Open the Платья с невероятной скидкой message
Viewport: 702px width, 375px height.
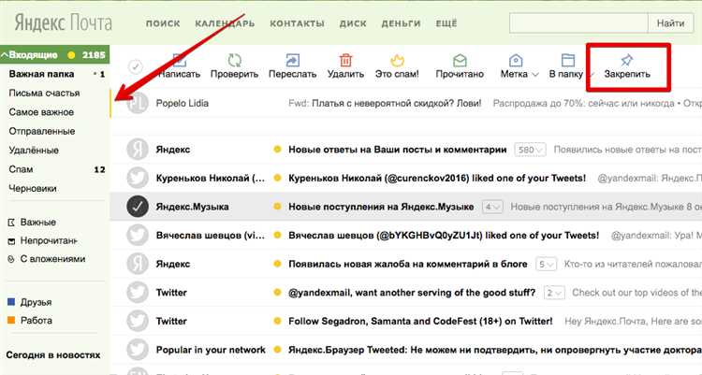coord(397,104)
